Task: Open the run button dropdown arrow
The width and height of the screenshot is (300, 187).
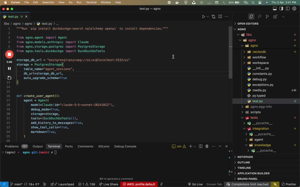Action: [208, 17]
